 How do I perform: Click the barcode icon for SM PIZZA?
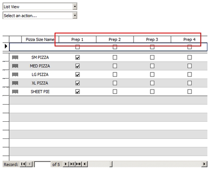tap(15, 57)
